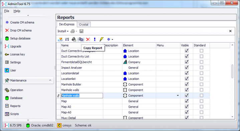Open the printer icon dropdown arrow

76,31
